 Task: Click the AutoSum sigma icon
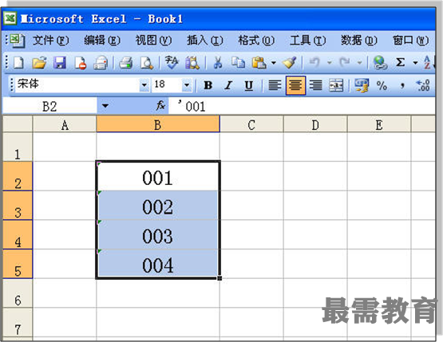(x=401, y=62)
